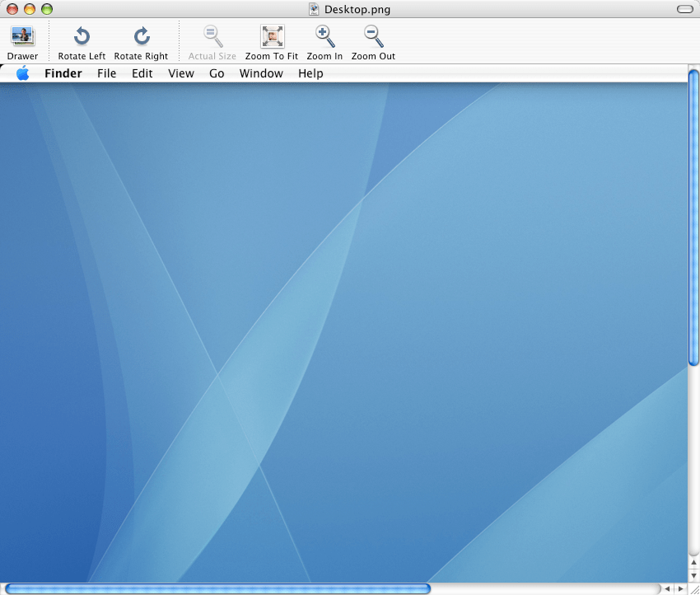700x595 pixels.
Task: Click the Apple logo in menu bar
Action: 22,73
